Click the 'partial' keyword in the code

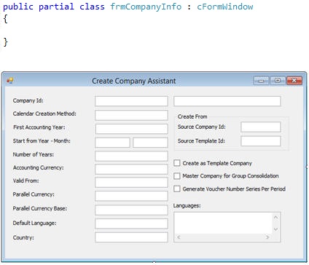point(56,7)
